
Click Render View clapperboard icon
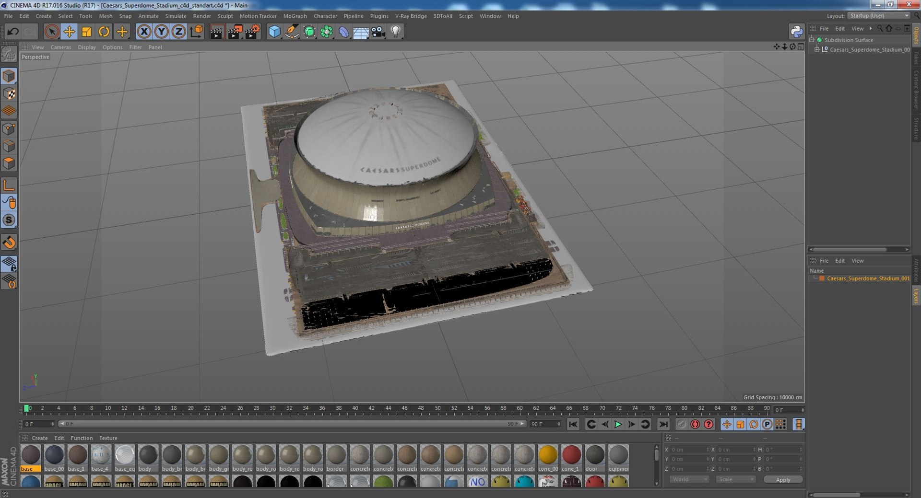(217, 32)
